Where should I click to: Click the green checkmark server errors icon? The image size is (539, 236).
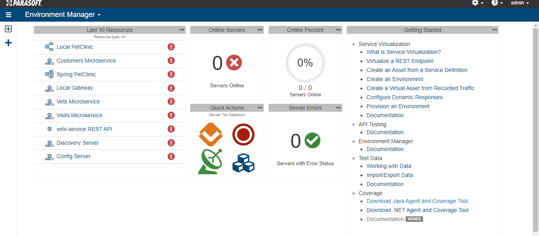click(x=313, y=140)
